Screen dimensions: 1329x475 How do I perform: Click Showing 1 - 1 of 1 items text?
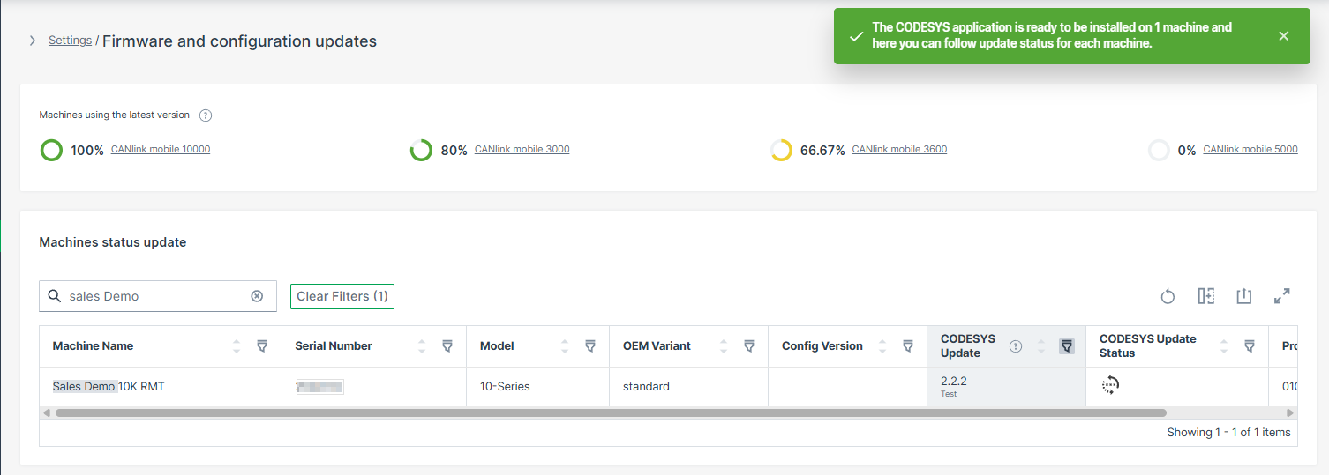coord(1228,433)
